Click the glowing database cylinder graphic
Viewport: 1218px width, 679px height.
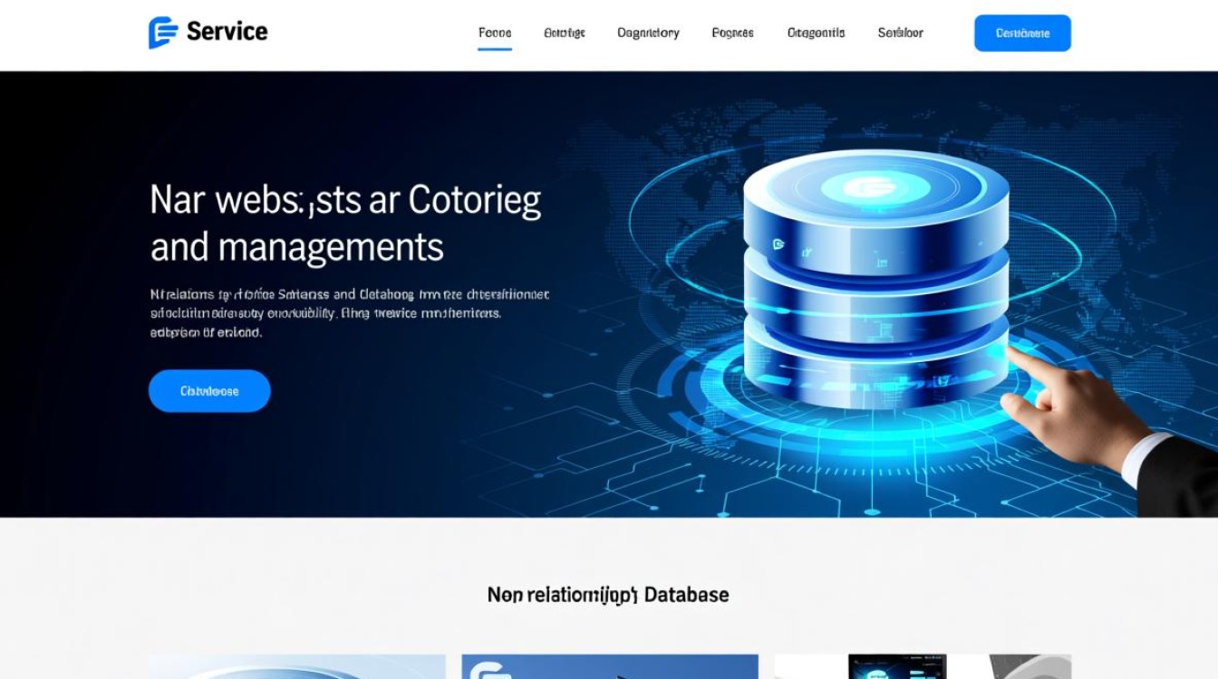click(875, 290)
